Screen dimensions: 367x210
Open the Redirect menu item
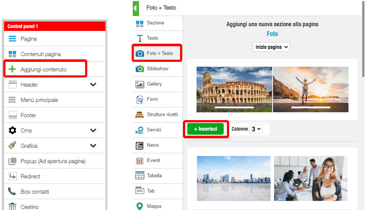tap(55, 176)
